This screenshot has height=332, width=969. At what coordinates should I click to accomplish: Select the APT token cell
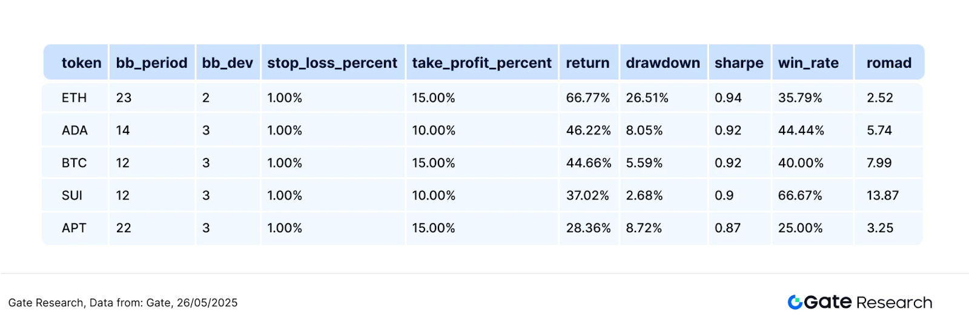click(x=74, y=228)
